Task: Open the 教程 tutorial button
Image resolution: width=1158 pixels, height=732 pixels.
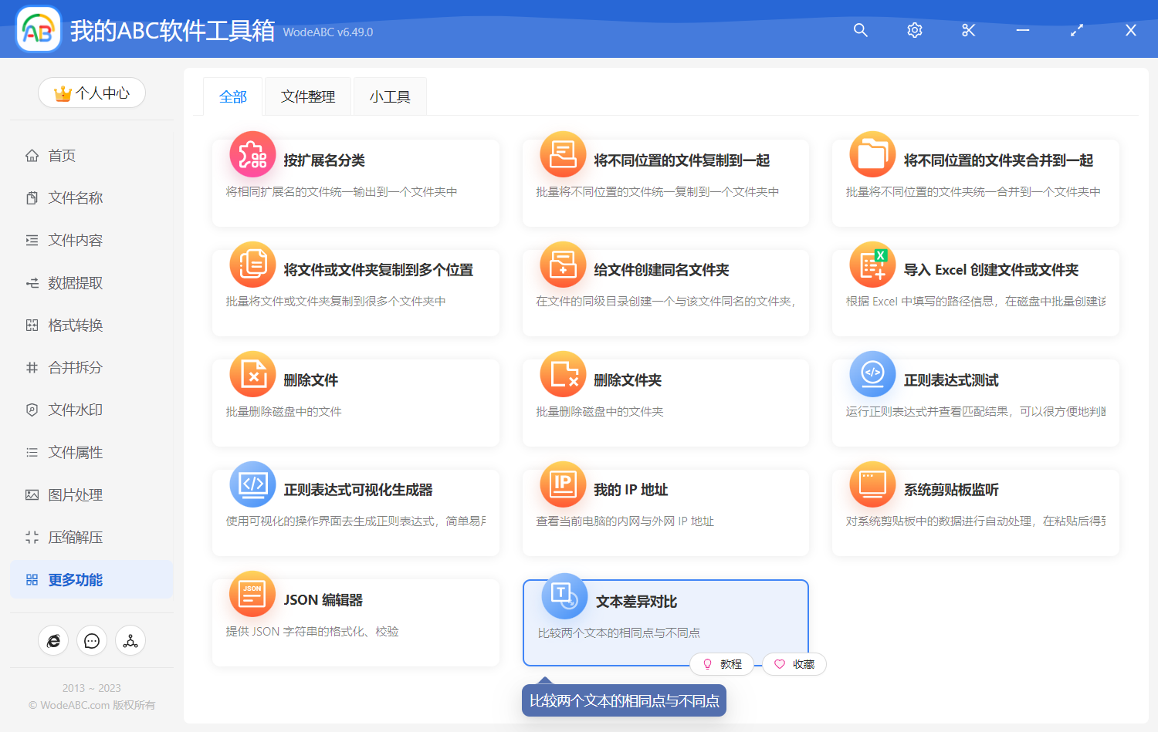Action: tap(723, 664)
